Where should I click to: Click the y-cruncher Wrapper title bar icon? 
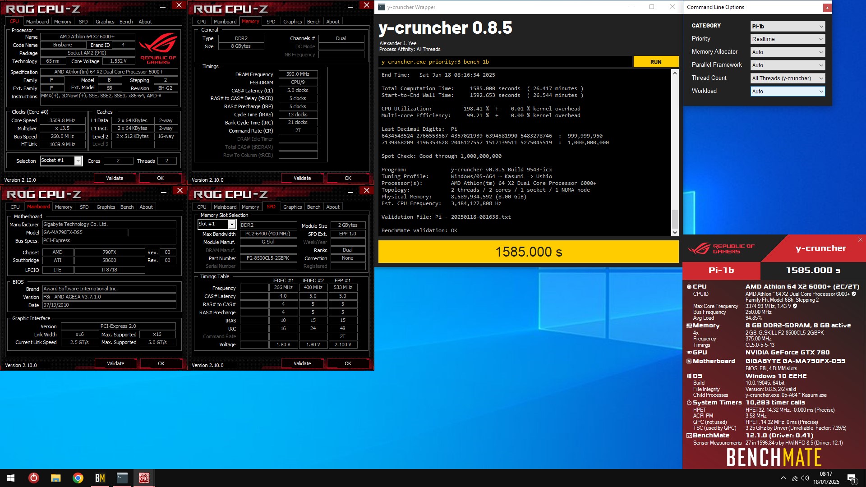382,7
